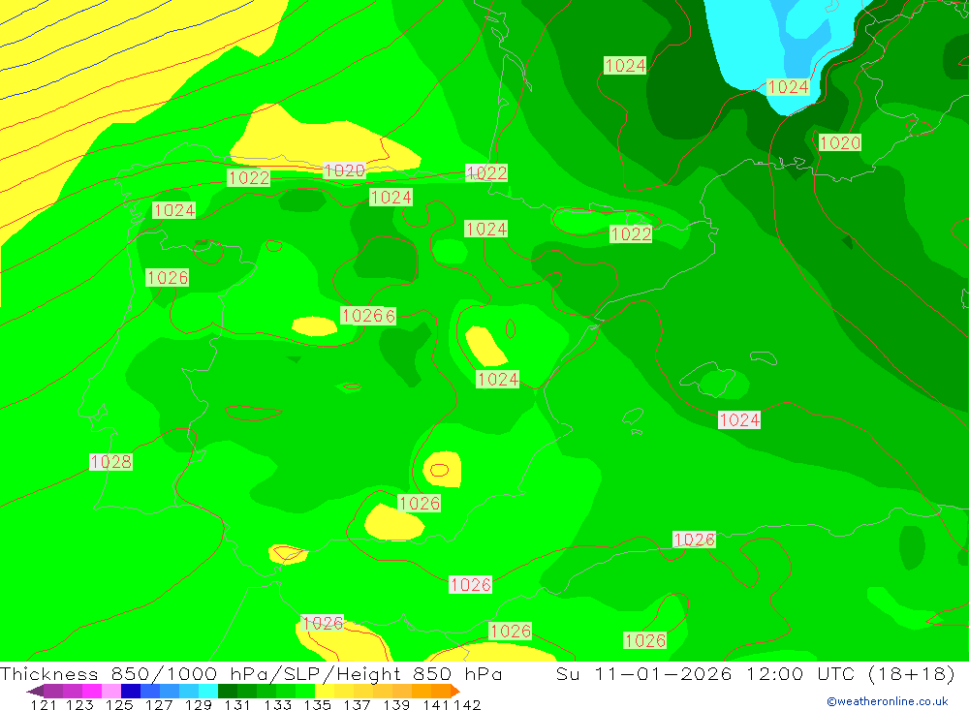This screenshot has width=969, height=710.
Task: Click the 10266 overlapping isobar label
Action: (368, 316)
